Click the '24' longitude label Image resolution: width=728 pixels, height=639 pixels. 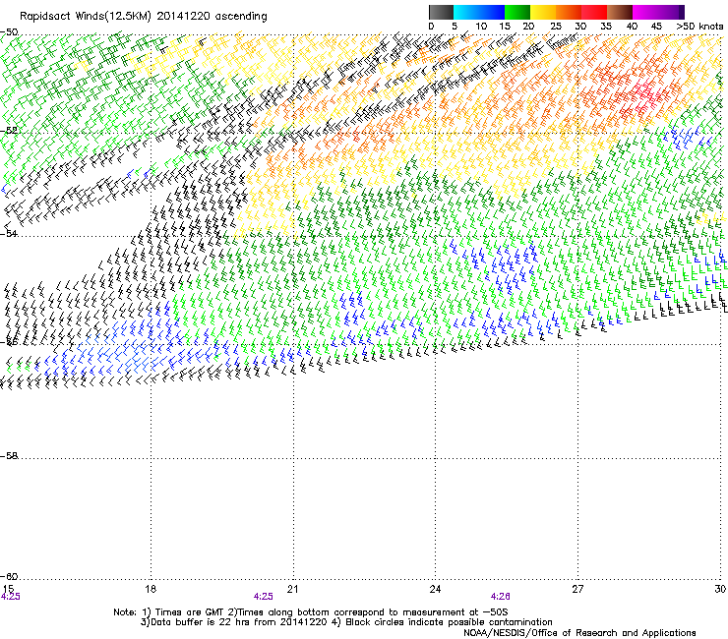pos(435,589)
